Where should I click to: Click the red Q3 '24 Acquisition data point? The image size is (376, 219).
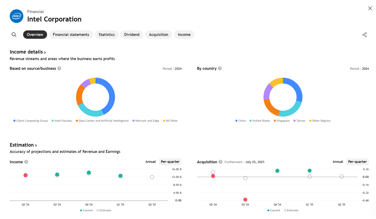[245, 200]
